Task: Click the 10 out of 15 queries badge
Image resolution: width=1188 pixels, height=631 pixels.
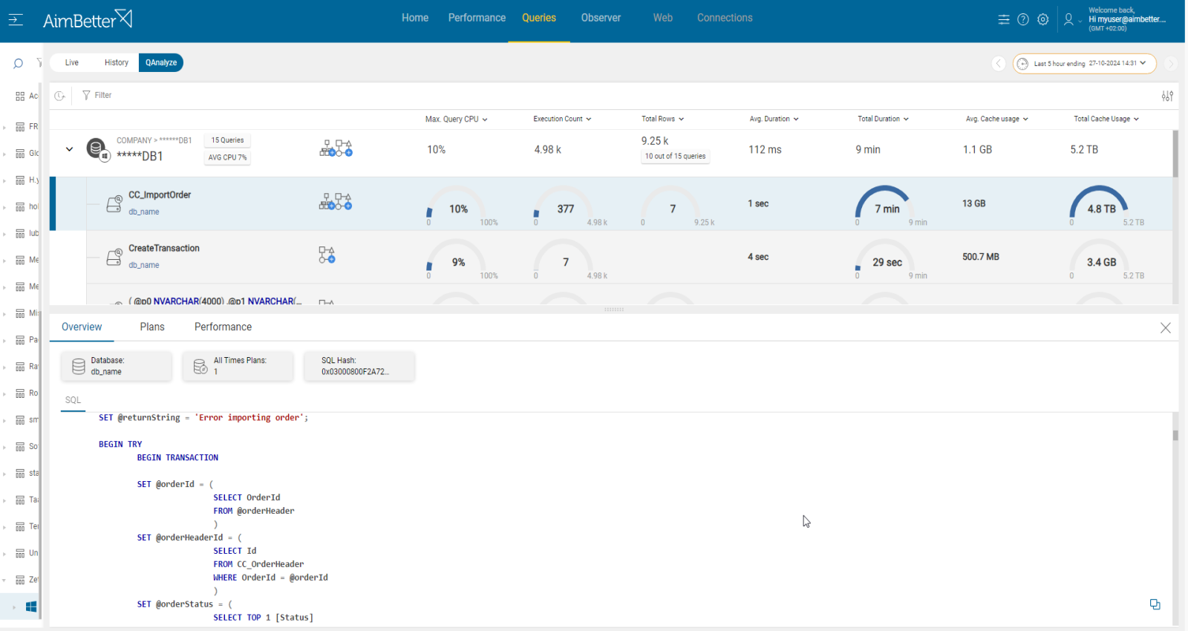Action: pos(675,157)
